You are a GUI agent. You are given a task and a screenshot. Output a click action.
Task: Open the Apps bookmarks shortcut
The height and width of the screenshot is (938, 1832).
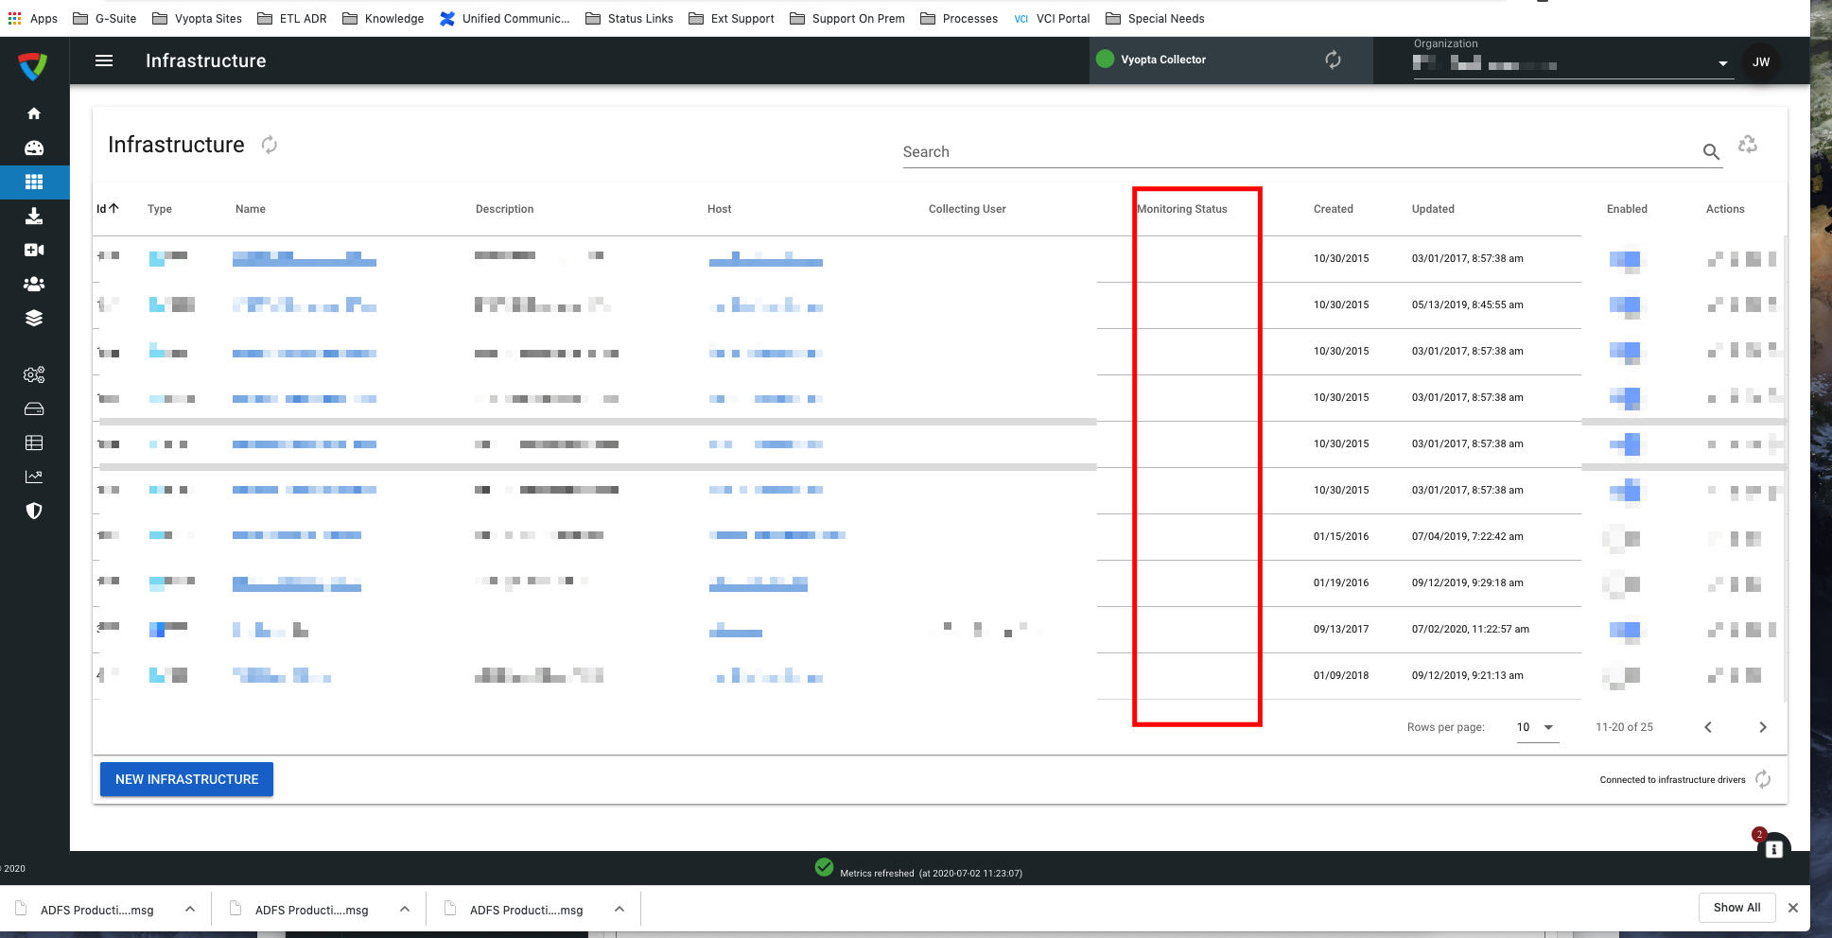click(33, 18)
